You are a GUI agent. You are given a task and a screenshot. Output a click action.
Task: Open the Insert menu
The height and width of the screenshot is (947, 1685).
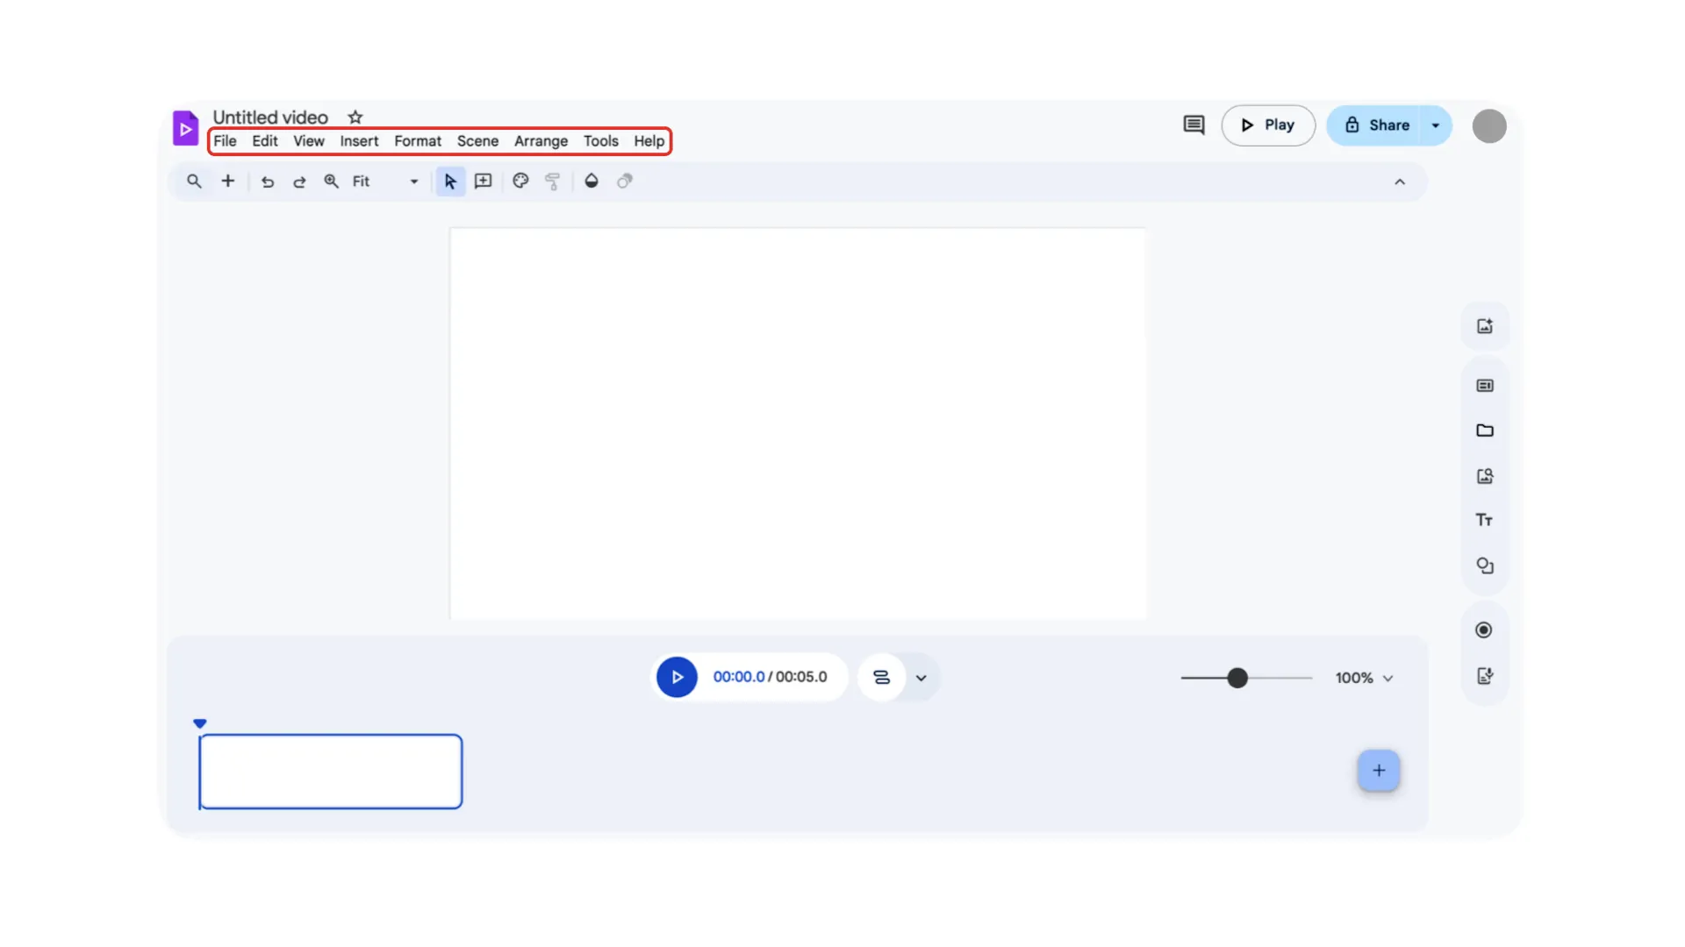click(x=359, y=140)
